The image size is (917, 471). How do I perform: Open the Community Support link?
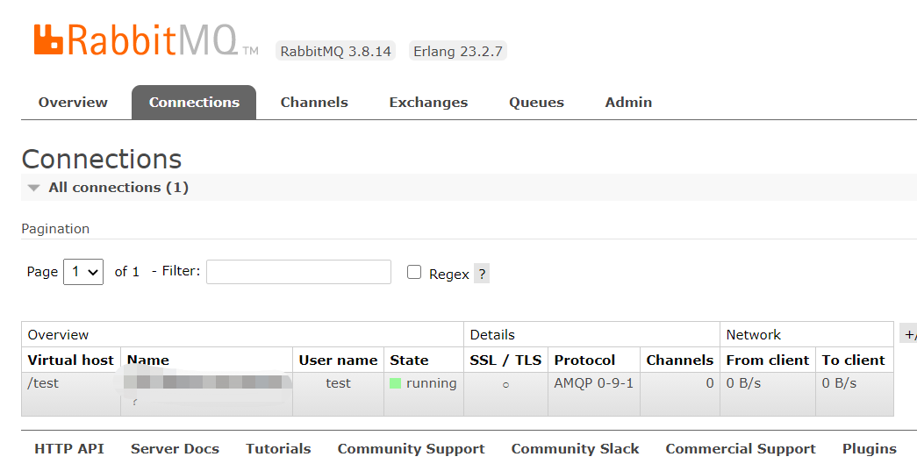(x=412, y=449)
